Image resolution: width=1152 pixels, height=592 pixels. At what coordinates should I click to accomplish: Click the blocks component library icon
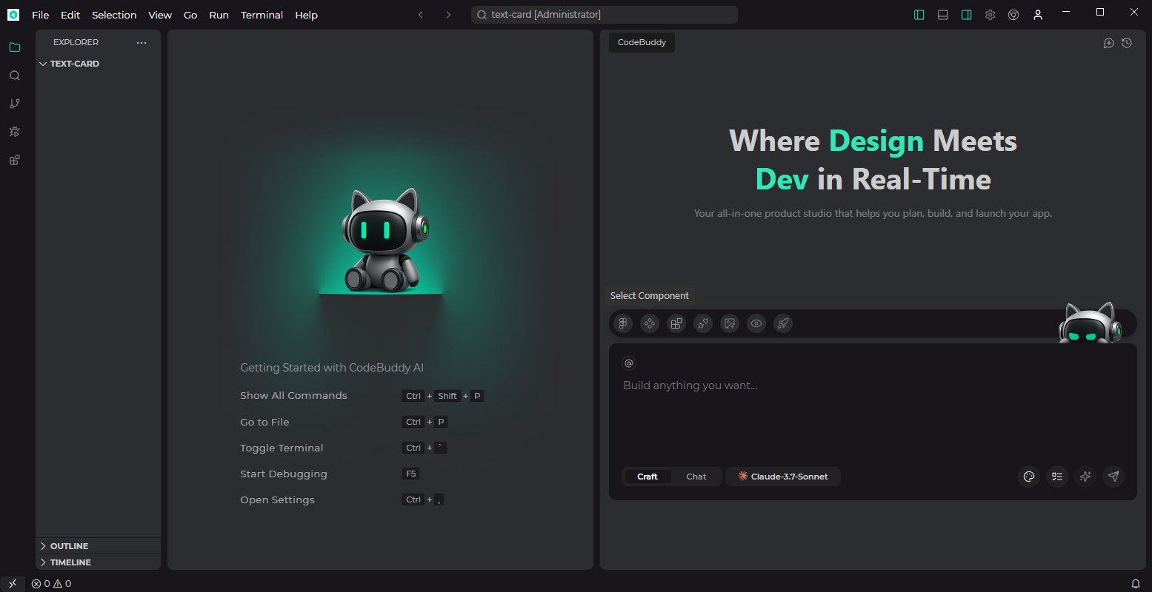tap(676, 323)
